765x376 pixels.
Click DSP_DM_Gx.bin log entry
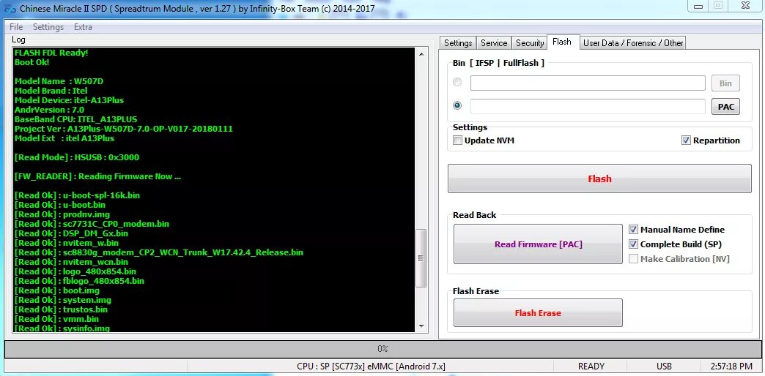[71, 233]
